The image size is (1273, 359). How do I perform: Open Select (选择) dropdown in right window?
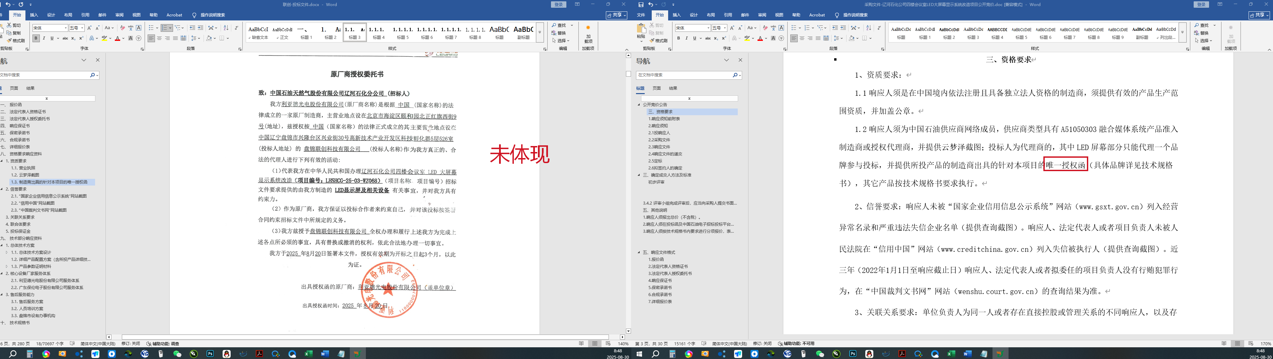tap(1203, 41)
